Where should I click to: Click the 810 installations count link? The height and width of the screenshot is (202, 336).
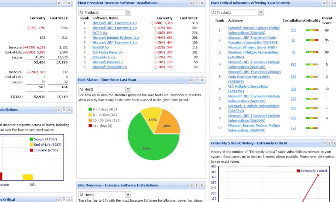(x=293, y=65)
